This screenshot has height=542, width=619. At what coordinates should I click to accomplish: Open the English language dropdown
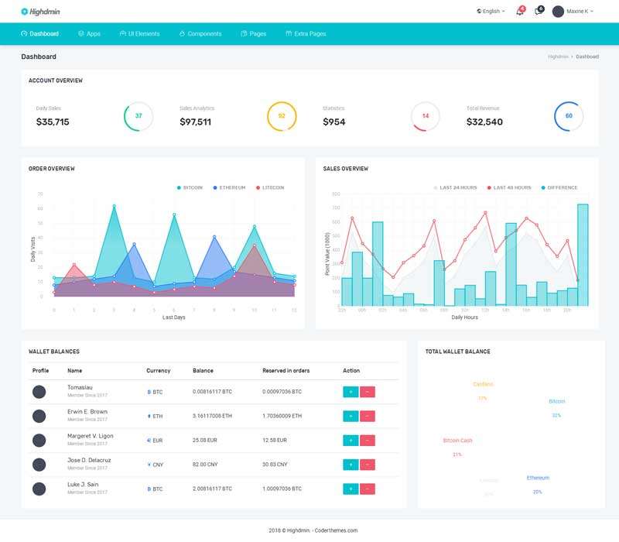tap(491, 12)
